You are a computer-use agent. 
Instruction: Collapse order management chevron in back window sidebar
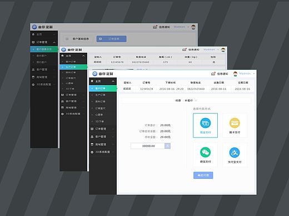tap(54, 43)
